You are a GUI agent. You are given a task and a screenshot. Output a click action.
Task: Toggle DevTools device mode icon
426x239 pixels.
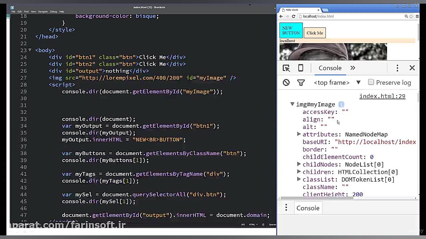point(301,68)
